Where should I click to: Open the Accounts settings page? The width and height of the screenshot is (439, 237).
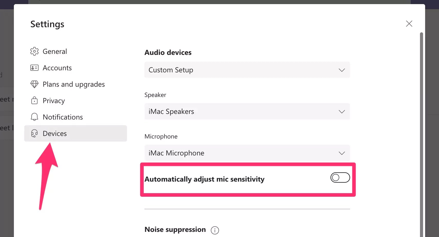[x=57, y=68]
